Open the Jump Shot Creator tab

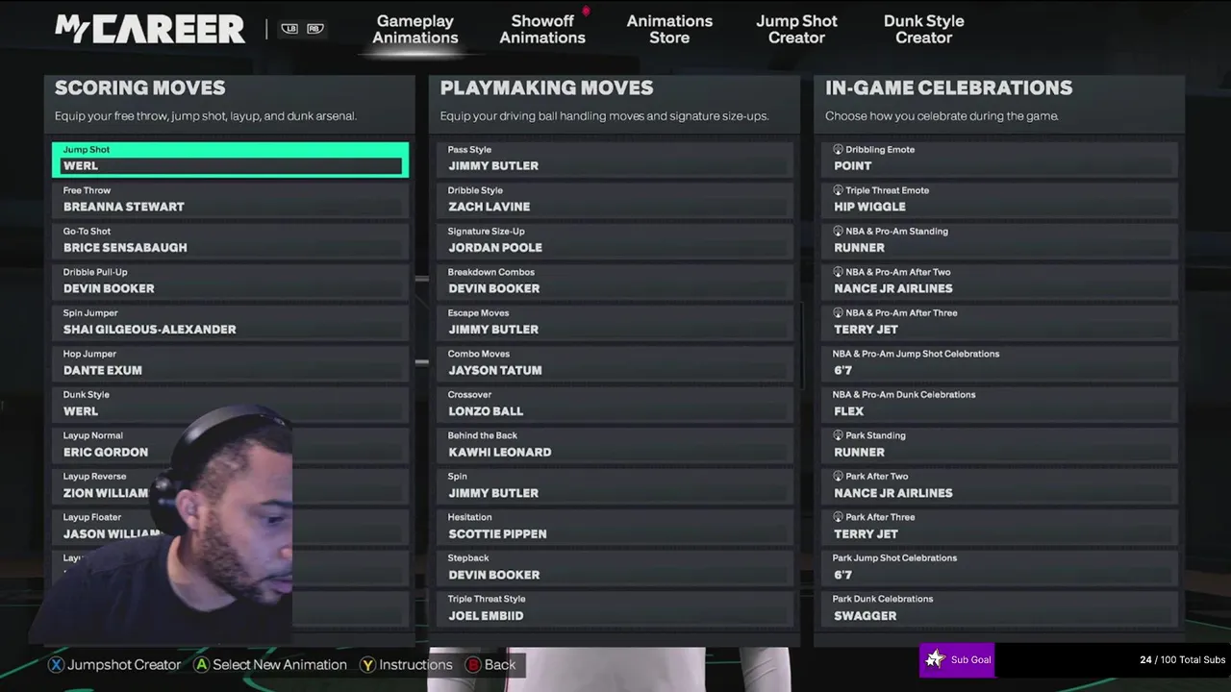click(796, 29)
